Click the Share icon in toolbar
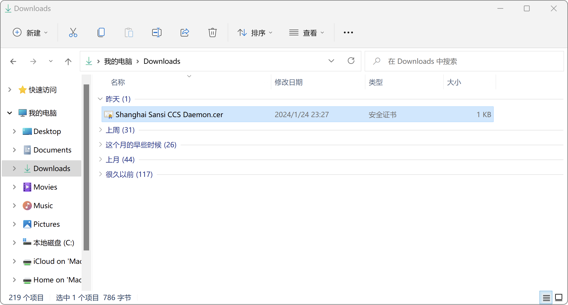The width and height of the screenshot is (568, 305). [x=185, y=32]
